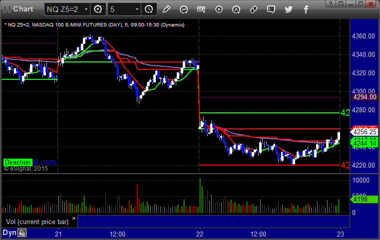The height and width of the screenshot is (240, 380).
Task: Click the 4360.00 price axis label
Action: click(364, 36)
